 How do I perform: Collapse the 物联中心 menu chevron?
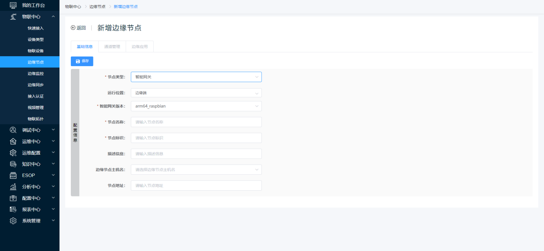coord(53,17)
